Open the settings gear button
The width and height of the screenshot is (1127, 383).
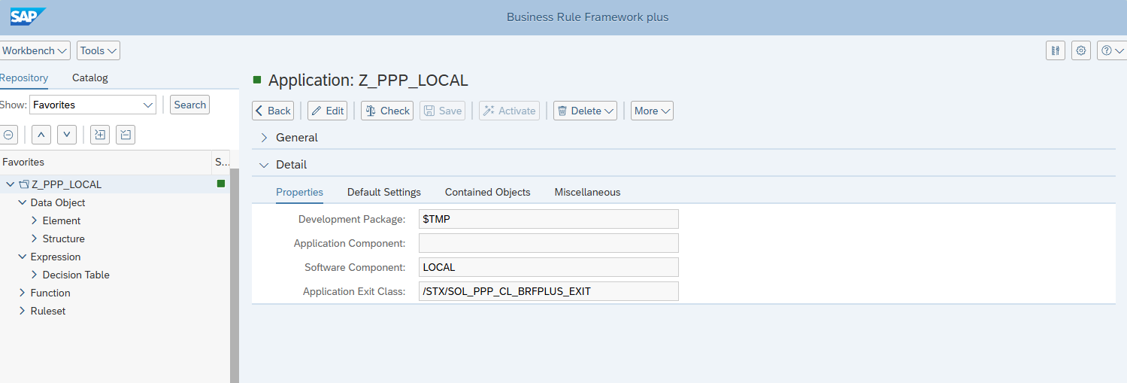pyautogui.click(x=1081, y=50)
